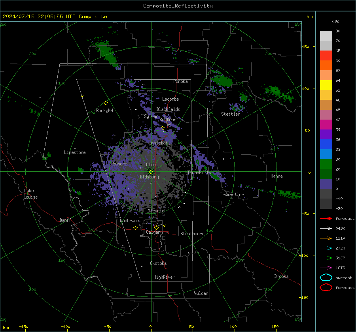Select the yellow 54 dBZ color swatch
The width and height of the screenshot is (356, 332).
pos(326,85)
